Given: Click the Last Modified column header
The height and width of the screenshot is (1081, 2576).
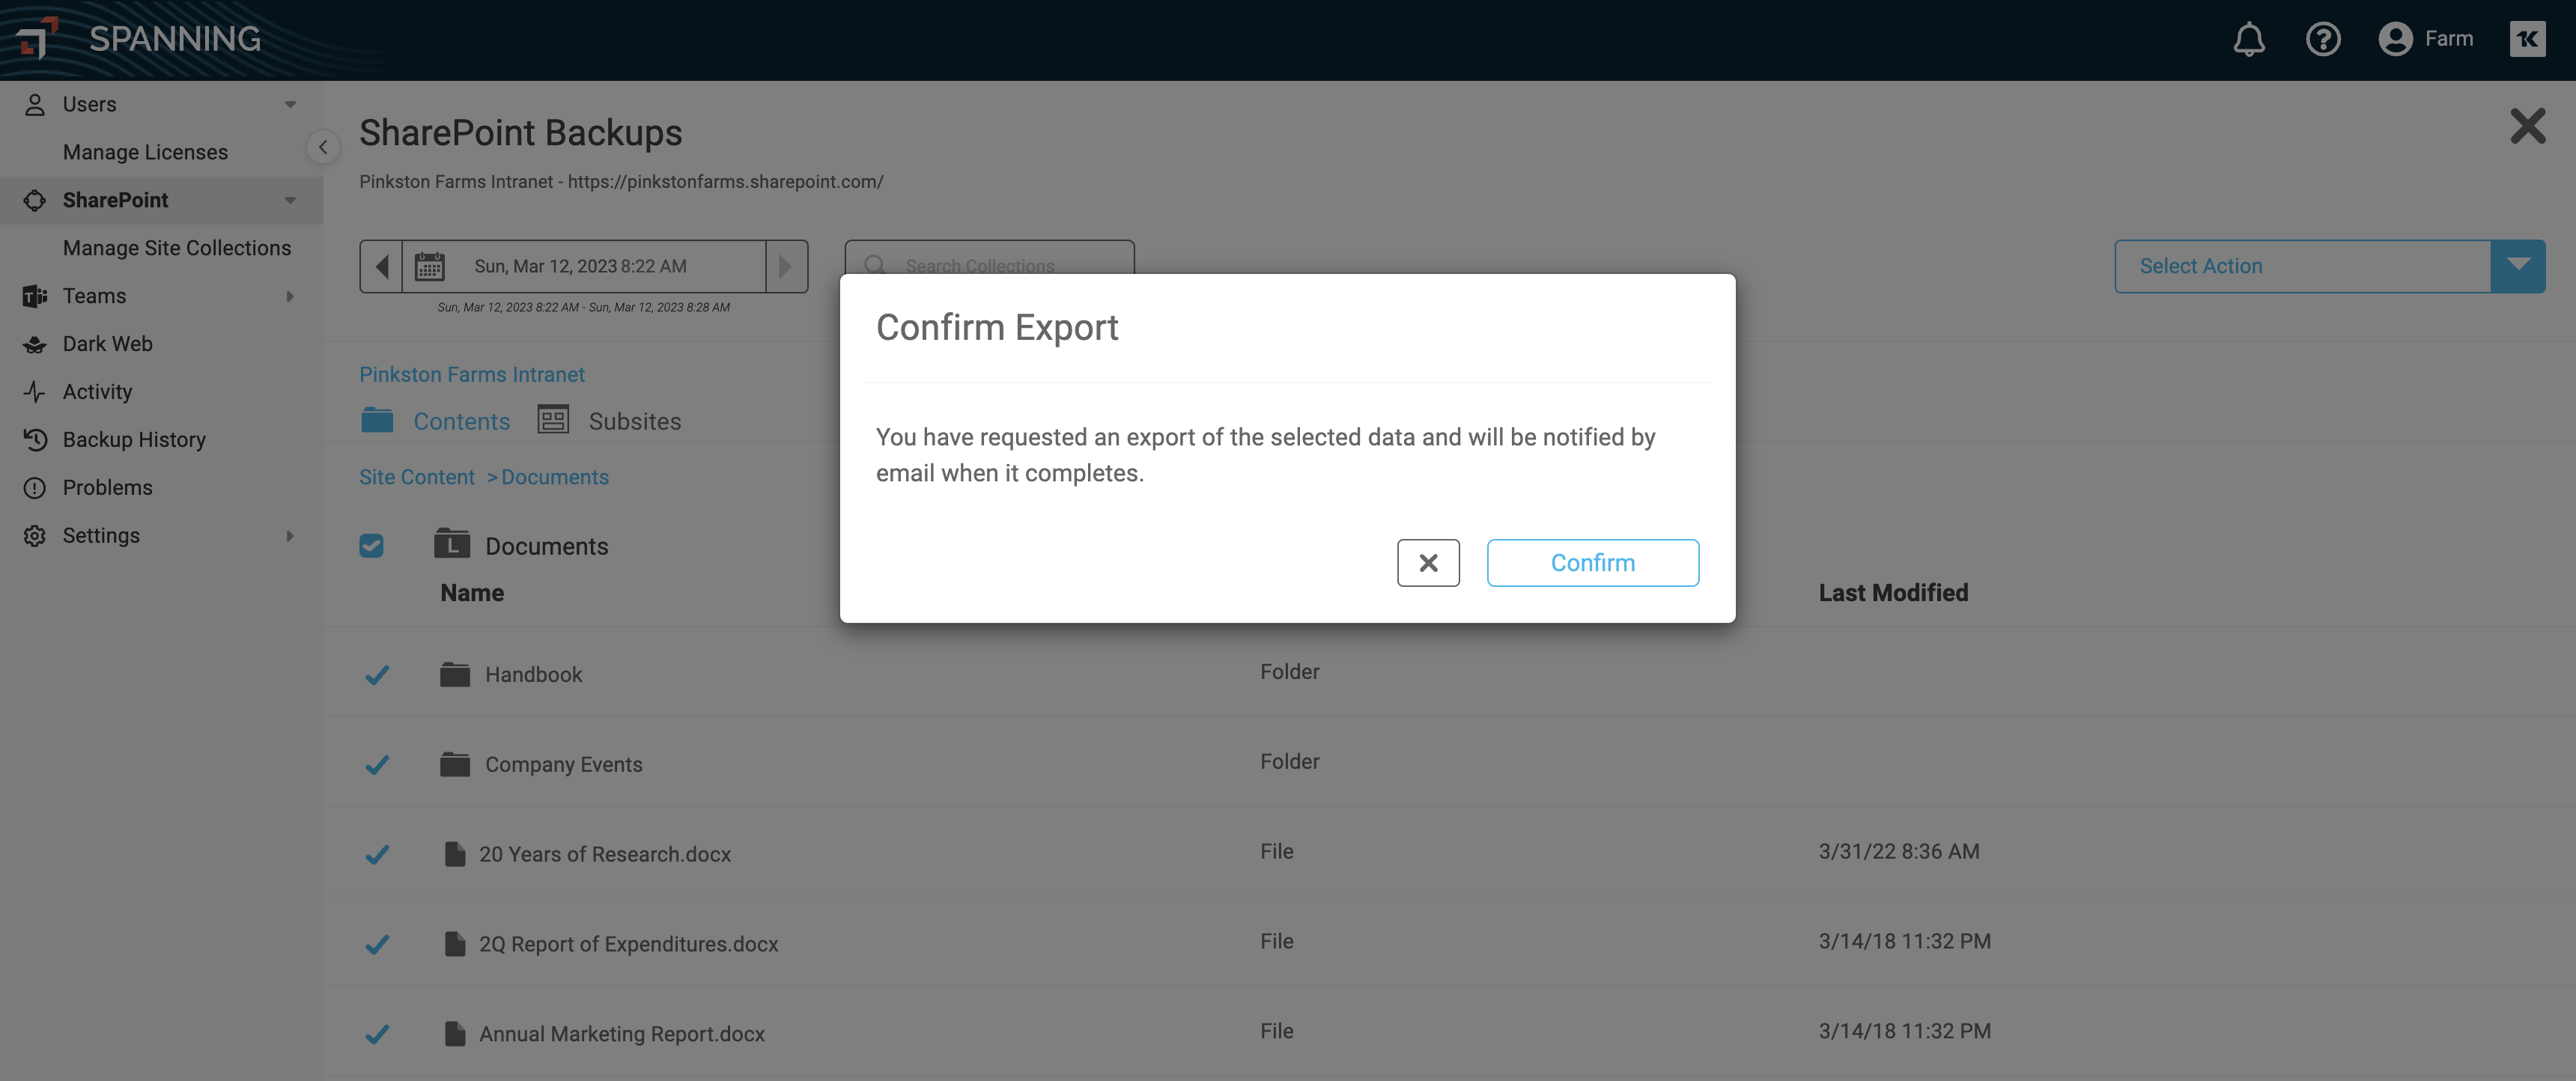Looking at the screenshot, I should pyautogui.click(x=1892, y=593).
